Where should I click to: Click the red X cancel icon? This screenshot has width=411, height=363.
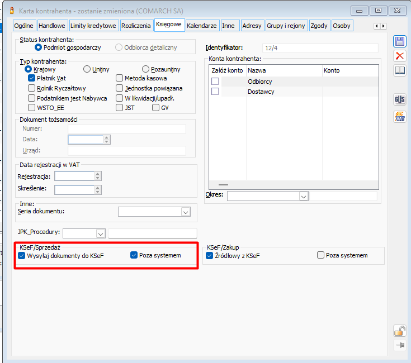tap(399, 56)
